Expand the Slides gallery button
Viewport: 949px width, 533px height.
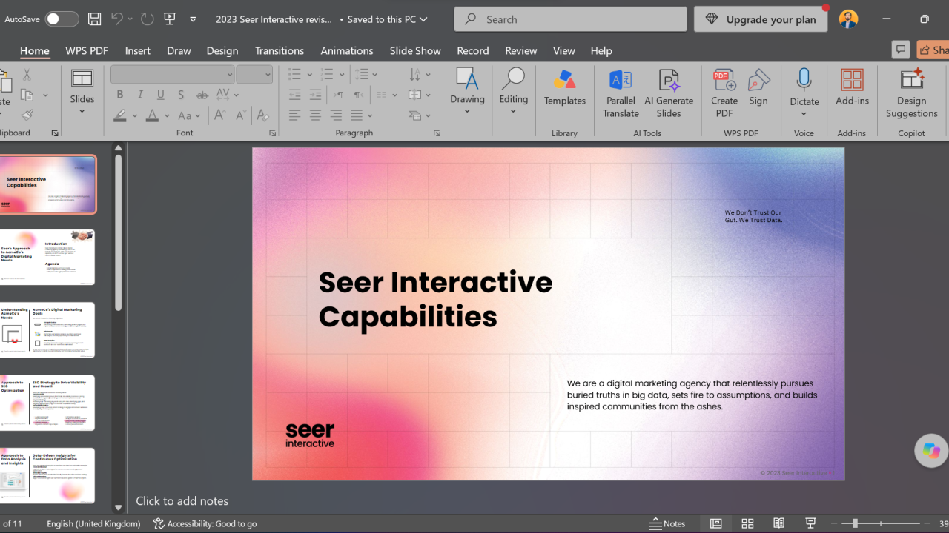pos(82,93)
